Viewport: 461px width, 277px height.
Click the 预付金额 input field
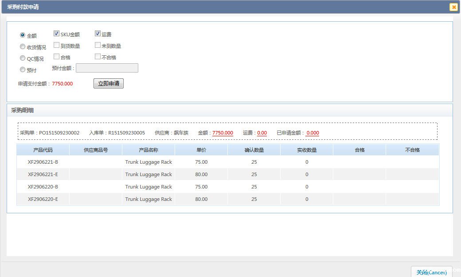coord(107,68)
